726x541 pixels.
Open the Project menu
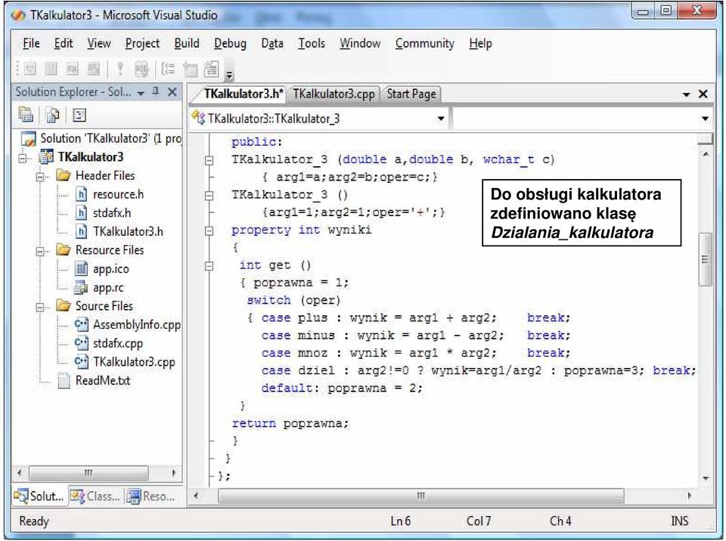pyautogui.click(x=142, y=43)
